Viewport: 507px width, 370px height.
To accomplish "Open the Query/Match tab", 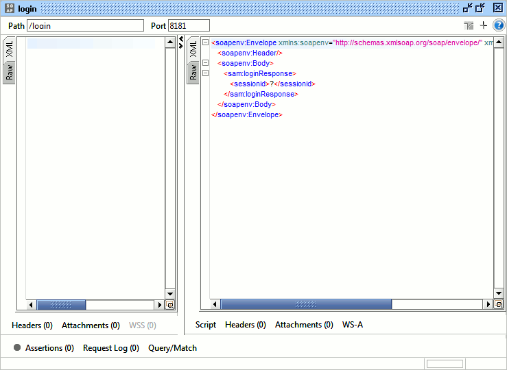I will coord(172,347).
